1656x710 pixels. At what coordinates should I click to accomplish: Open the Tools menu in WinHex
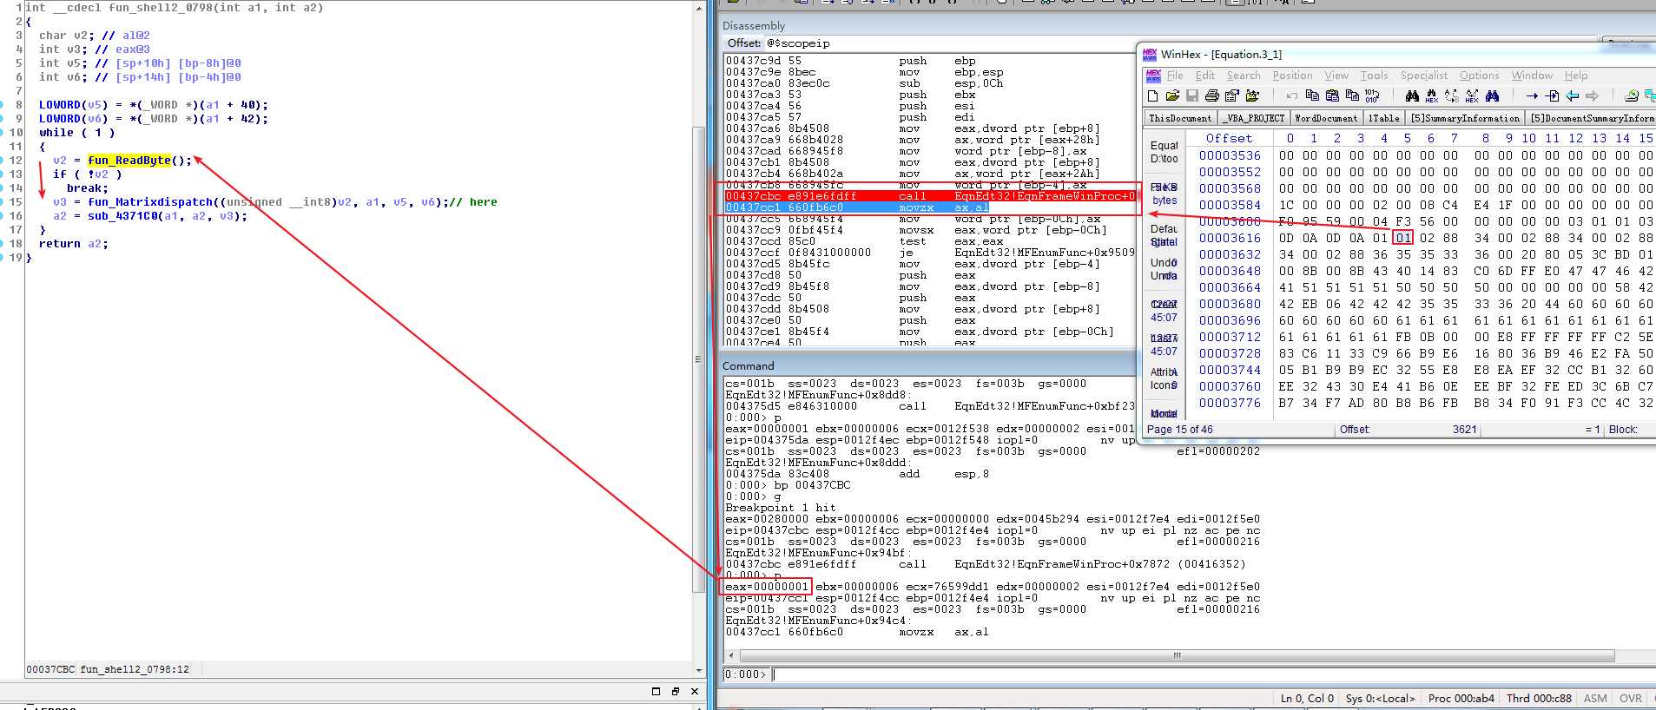pos(1375,76)
